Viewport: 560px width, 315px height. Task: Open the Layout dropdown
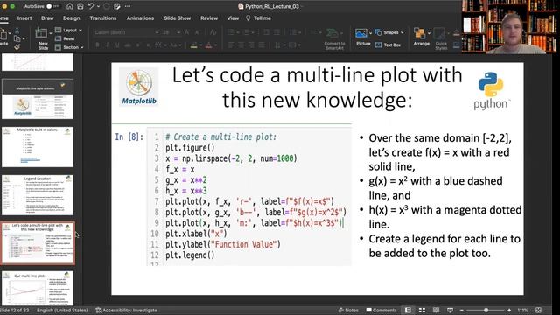tap(68, 31)
